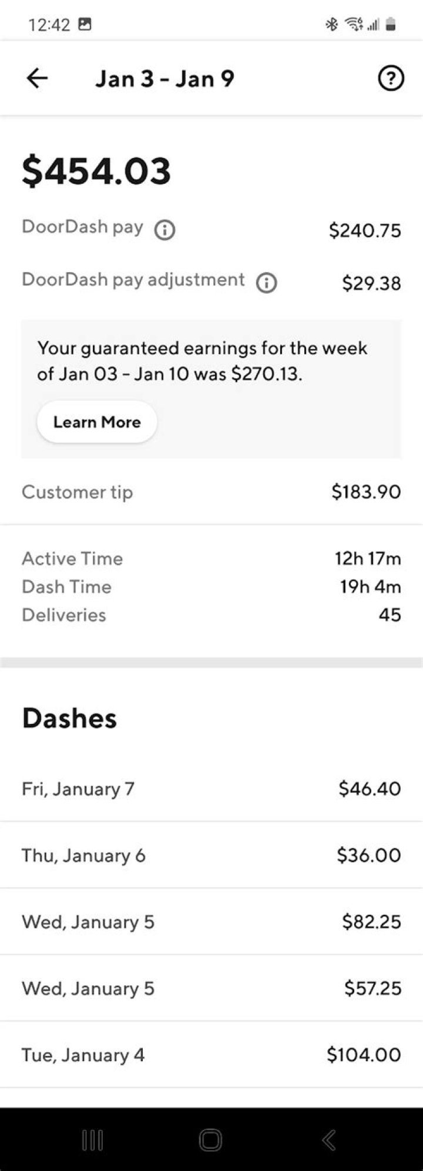Tap the back arrow in the header
423x1171 pixels.
tap(37, 78)
